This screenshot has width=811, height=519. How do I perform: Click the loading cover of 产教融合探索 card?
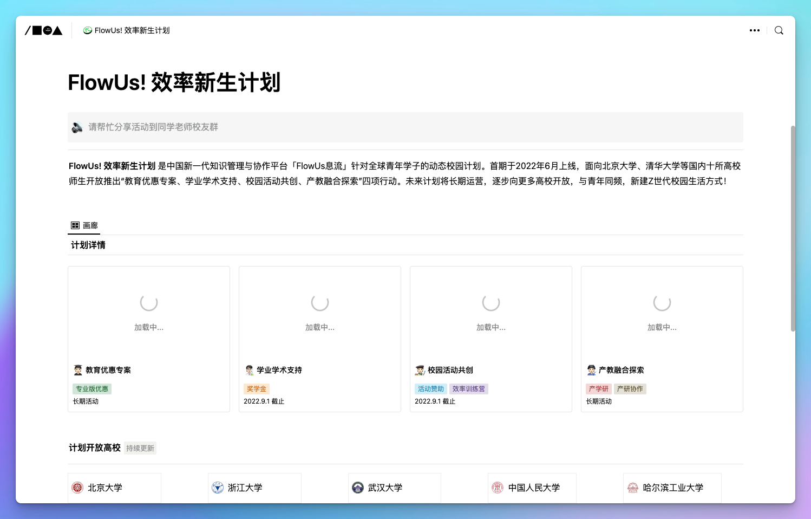click(x=662, y=313)
